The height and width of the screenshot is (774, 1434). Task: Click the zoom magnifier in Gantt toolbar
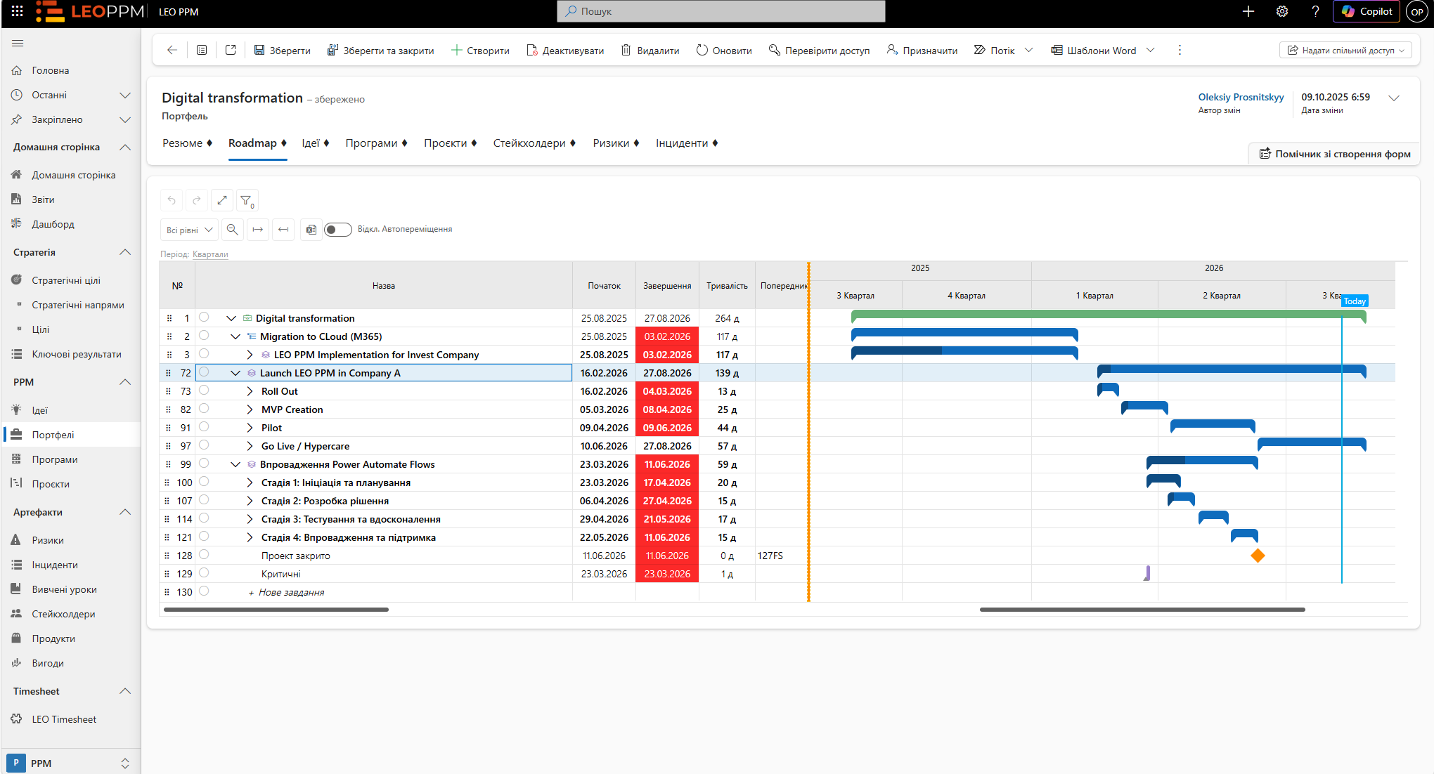point(233,230)
